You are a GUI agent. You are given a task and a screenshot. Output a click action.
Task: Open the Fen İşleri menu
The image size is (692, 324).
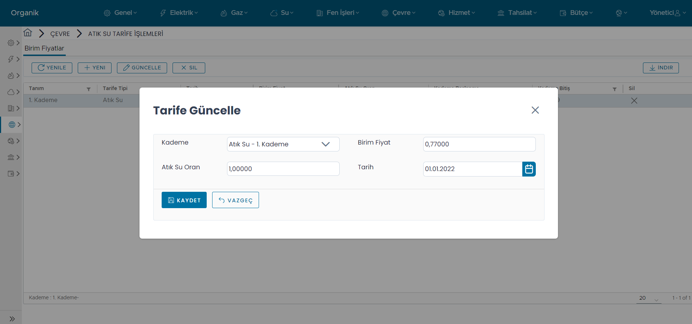(x=338, y=13)
